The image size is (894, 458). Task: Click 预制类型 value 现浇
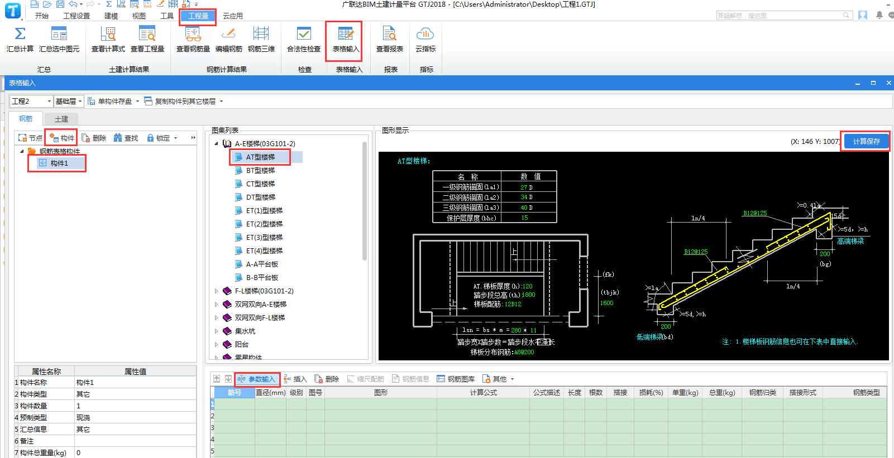pos(135,417)
